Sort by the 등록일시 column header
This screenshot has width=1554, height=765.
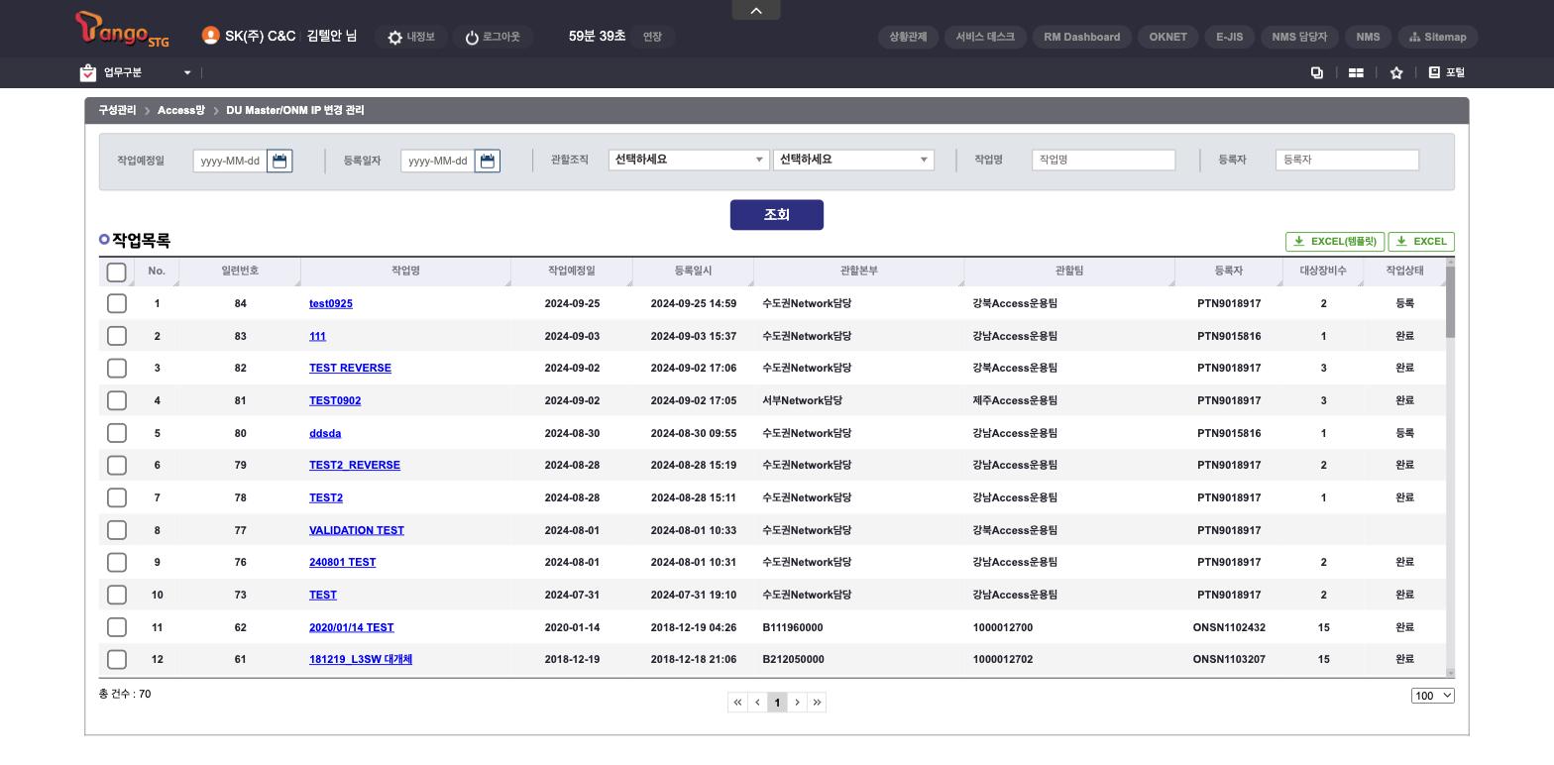pos(693,271)
